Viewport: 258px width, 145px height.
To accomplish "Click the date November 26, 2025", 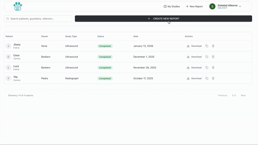I will pyautogui.click(x=145, y=68).
